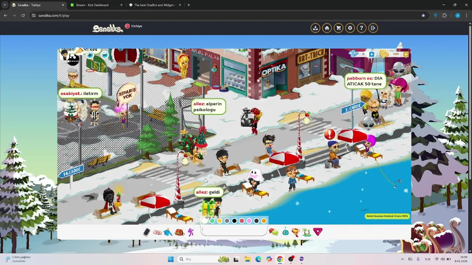The width and height of the screenshot is (472, 265).
Task: Open the phone icon in game toolbar
Action: 147,232
